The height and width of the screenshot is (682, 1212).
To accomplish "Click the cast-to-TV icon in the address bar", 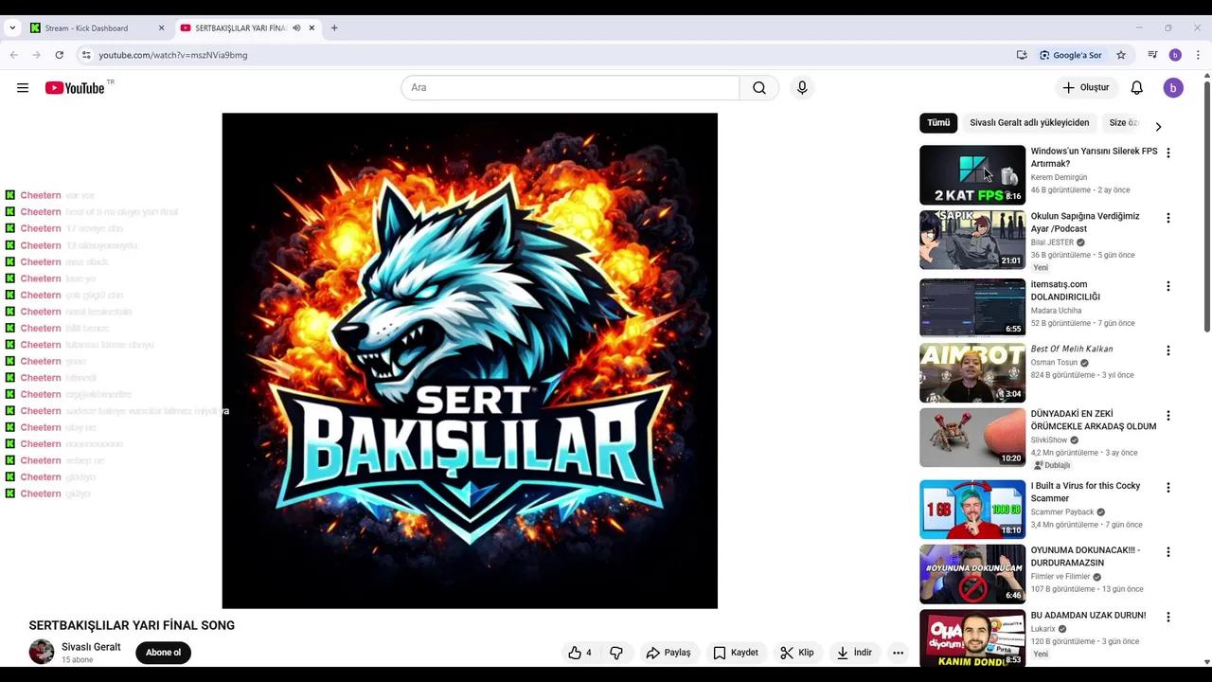I will (x=1022, y=55).
